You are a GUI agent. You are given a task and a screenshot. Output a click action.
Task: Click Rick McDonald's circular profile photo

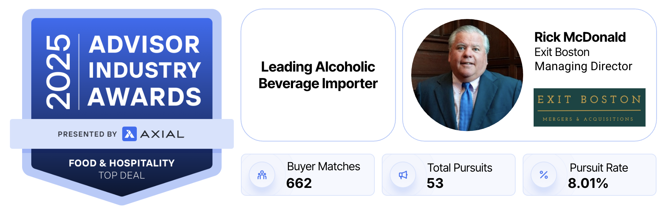point(467,75)
